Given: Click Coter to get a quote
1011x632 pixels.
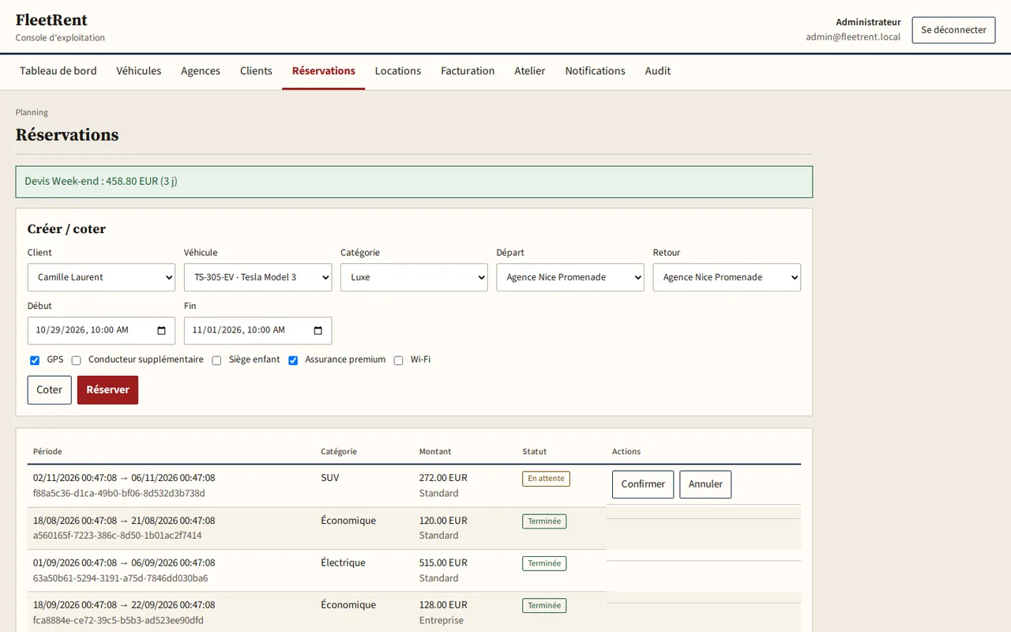Looking at the screenshot, I should point(50,390).
